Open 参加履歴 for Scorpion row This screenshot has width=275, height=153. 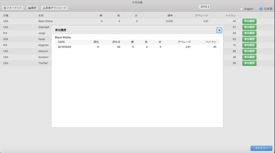(250, 57)
